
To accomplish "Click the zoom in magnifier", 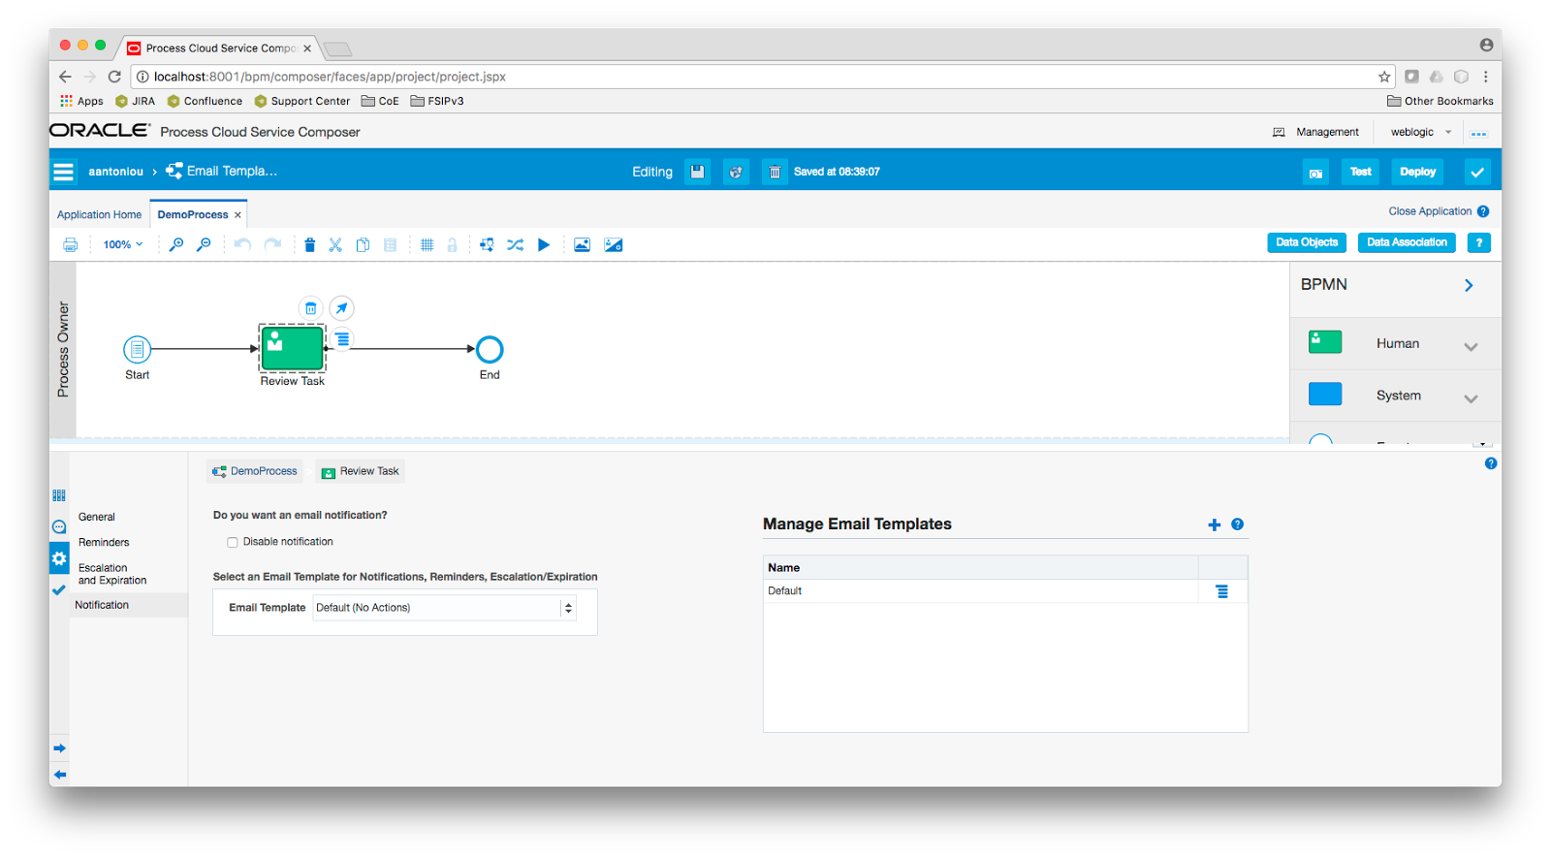I will pyautogui.click(x=175, y=245).
